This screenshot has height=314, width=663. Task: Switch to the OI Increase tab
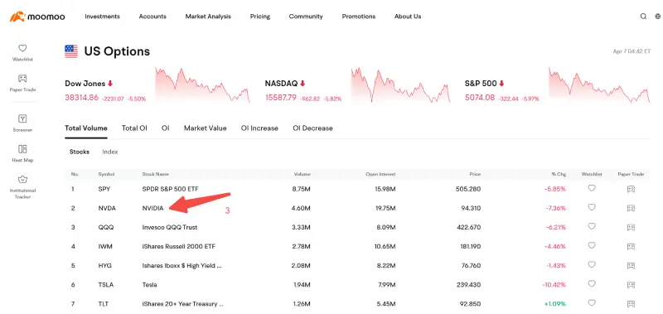pyautogui.click(x=259, y=128)
